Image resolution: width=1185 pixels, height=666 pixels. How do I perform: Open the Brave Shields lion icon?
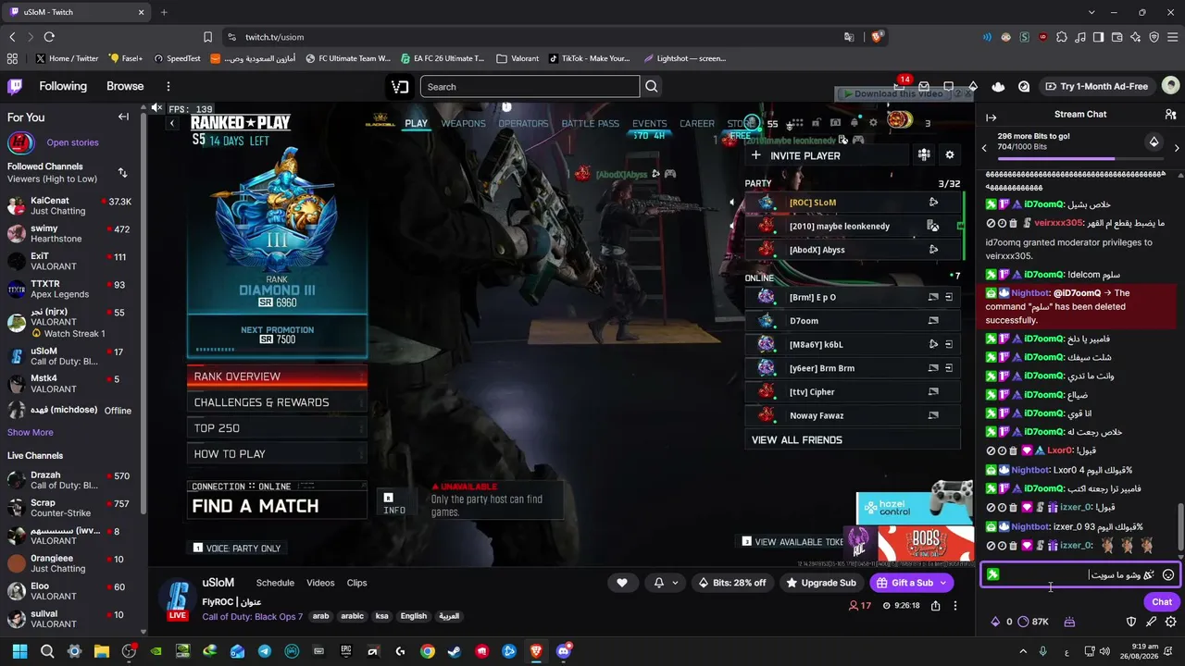877,37
